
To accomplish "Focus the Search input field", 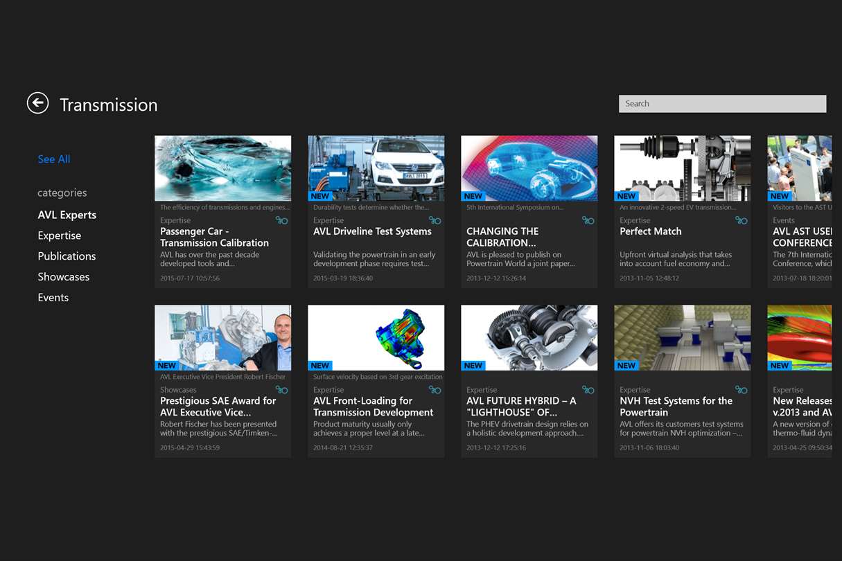I will tap(722, 103).
